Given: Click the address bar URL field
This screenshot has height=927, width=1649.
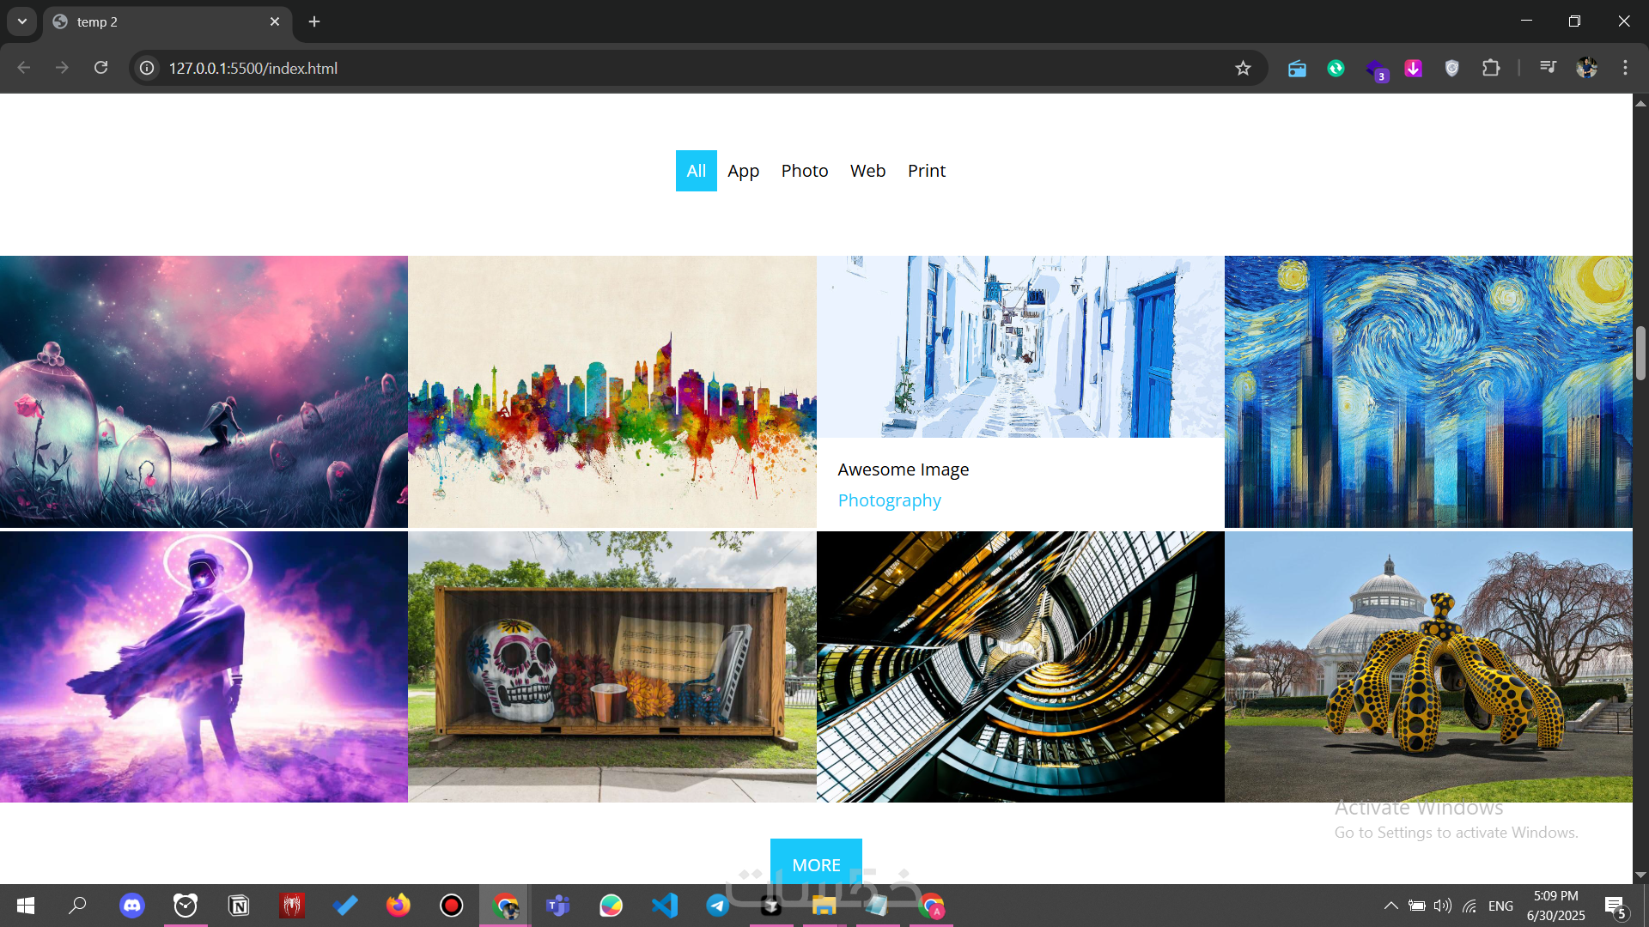Looking at the screenshot, I should tap(687, 68).
